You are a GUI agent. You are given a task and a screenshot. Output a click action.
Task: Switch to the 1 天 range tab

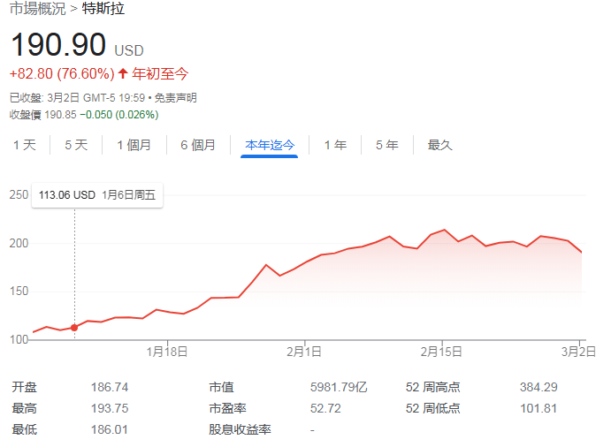click(25, 145)
